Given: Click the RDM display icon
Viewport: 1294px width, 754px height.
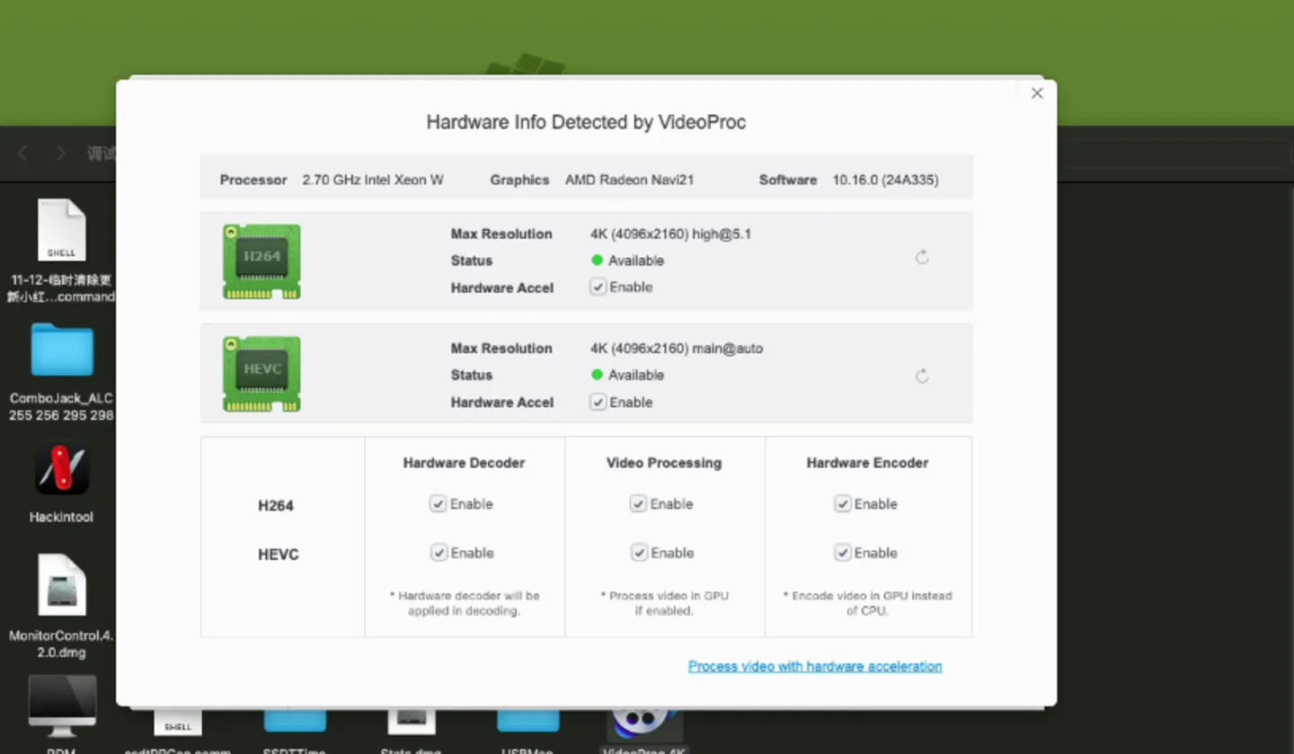Looking at the screenshot, I should [61, 706].
